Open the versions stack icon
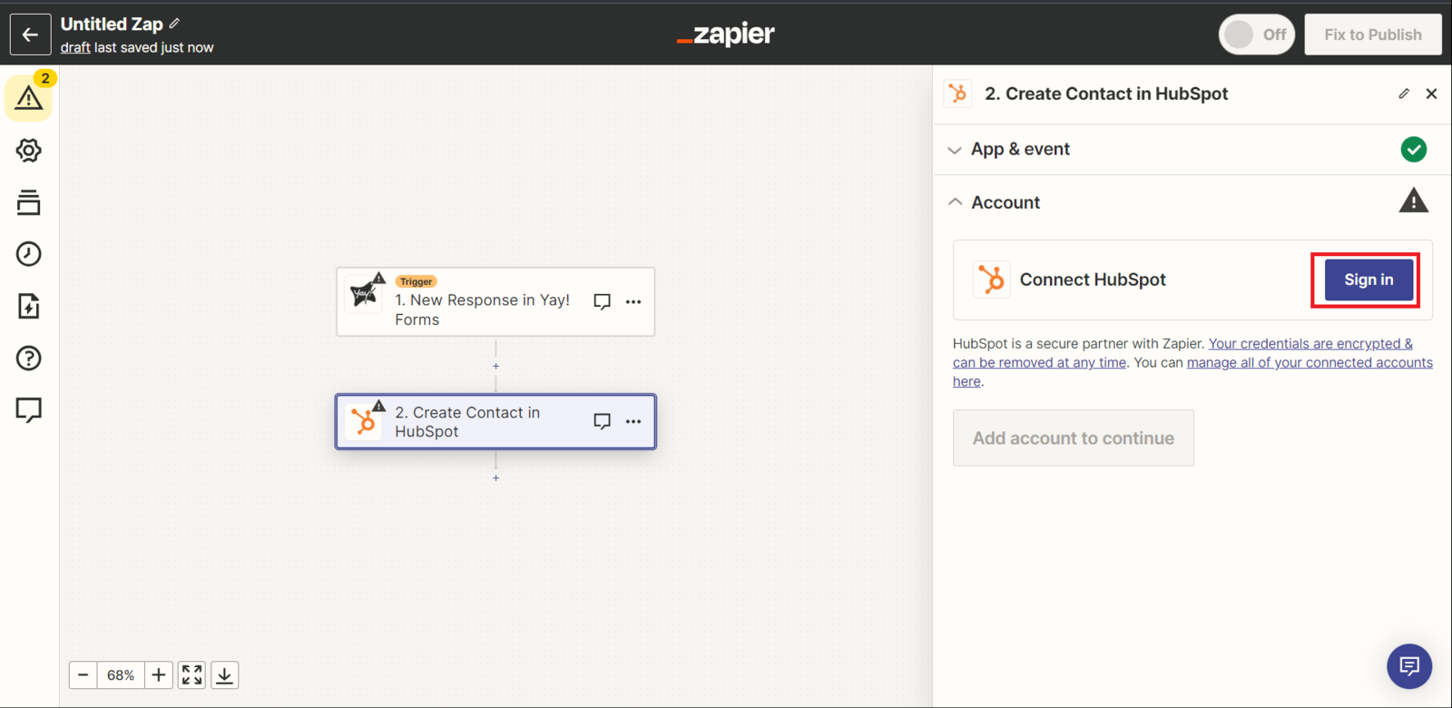 click(28, 202)
